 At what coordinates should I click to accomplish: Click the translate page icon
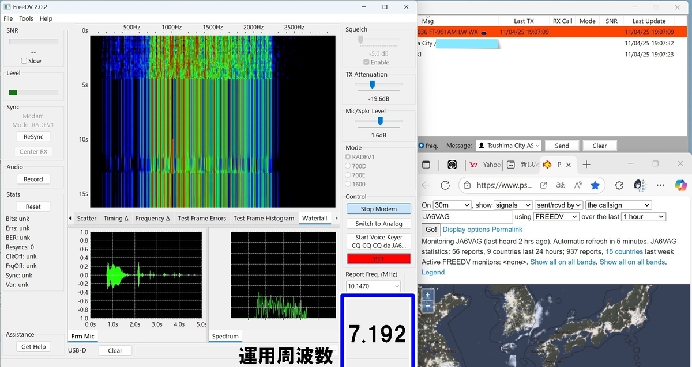point(561,185)
